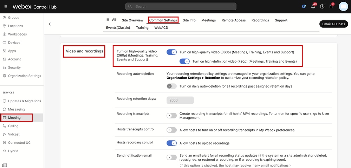Click the Search field

pyautogui.click(x=181, y=6)
